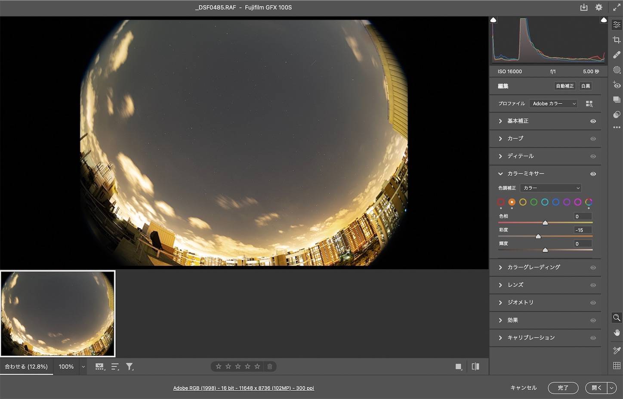This screenshot has height=399, width=623.
Task: Toggle visibility eye for ディテール
Action: tap(593, 156)
